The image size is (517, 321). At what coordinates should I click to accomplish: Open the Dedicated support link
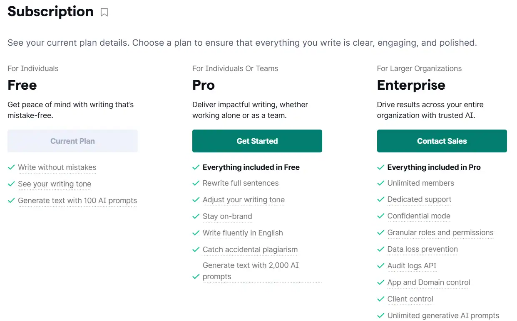(x=419, y=199)
